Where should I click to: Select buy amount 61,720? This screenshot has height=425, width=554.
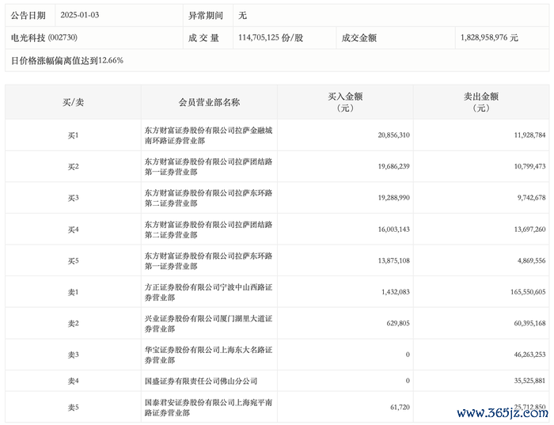pos(400,408)
